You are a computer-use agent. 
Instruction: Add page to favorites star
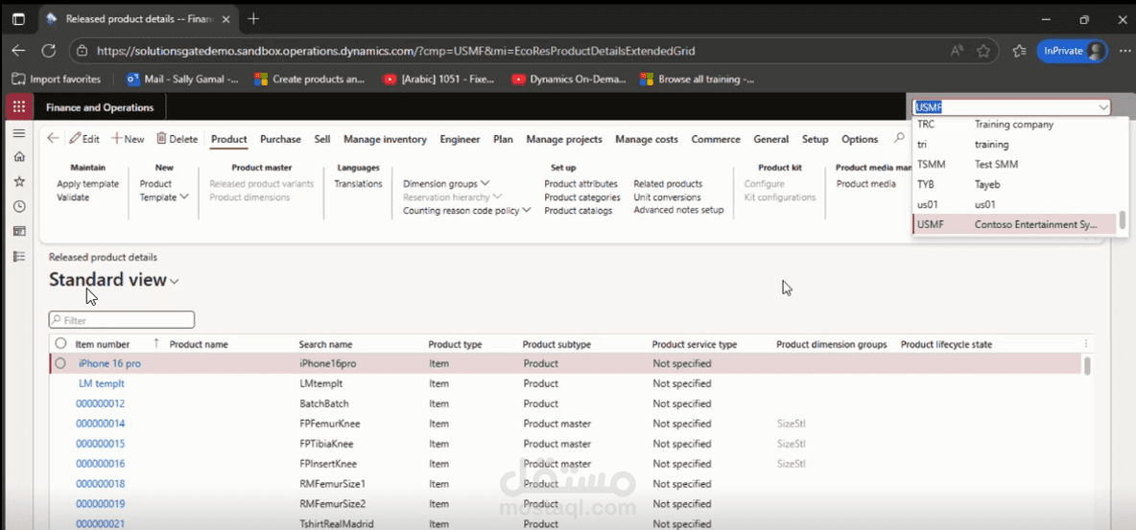pyautogui.click(x=983, y=51)
